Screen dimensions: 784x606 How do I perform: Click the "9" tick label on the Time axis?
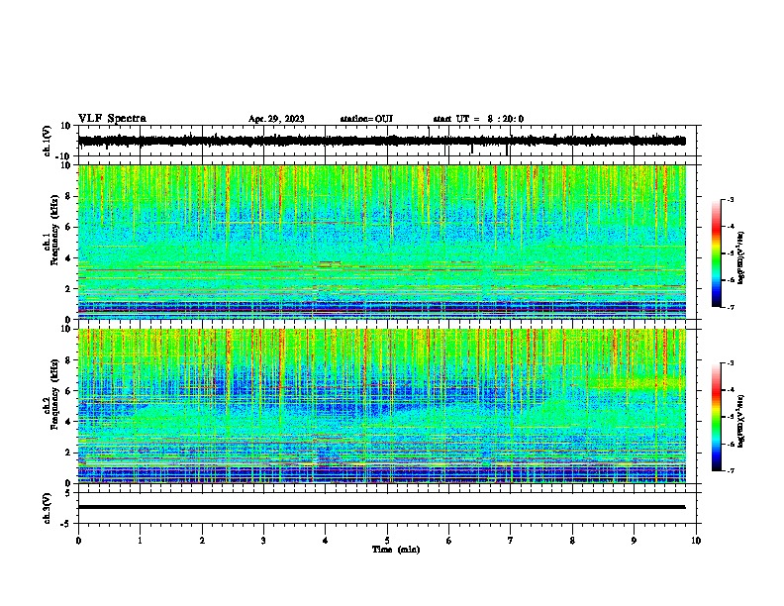[x=634, y=541]
